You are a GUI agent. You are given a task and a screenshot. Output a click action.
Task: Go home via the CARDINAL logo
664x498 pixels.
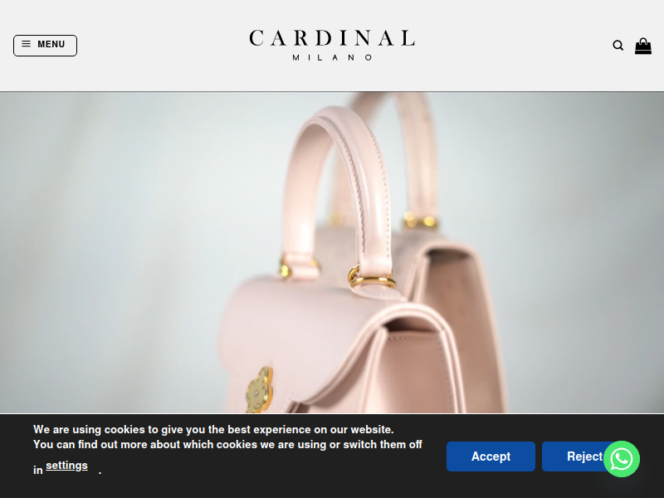pos(332,38)
